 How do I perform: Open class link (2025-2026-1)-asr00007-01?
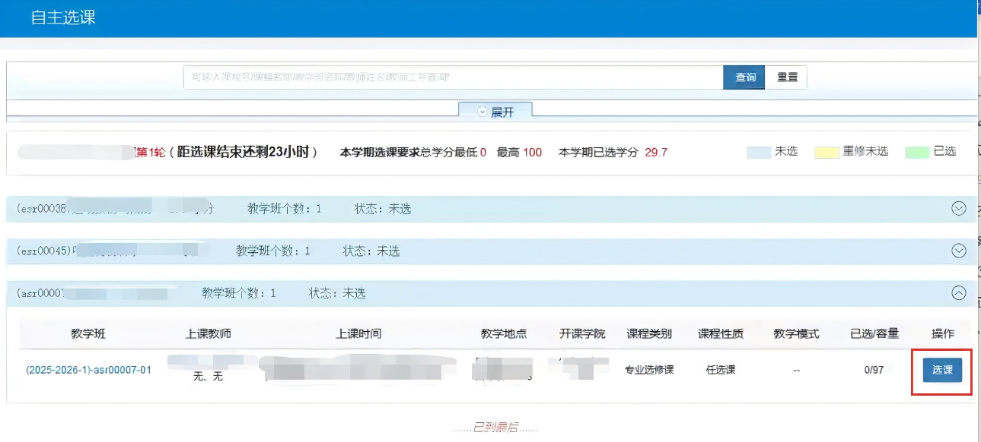[x=88, y=370]
